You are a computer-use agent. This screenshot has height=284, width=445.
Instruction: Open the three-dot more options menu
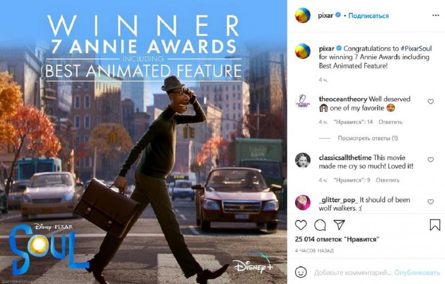(x=436, y=16)
